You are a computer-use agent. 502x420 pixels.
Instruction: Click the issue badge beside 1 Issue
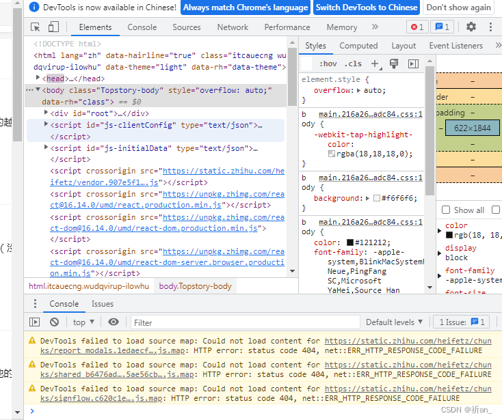(x=477, y=322)
